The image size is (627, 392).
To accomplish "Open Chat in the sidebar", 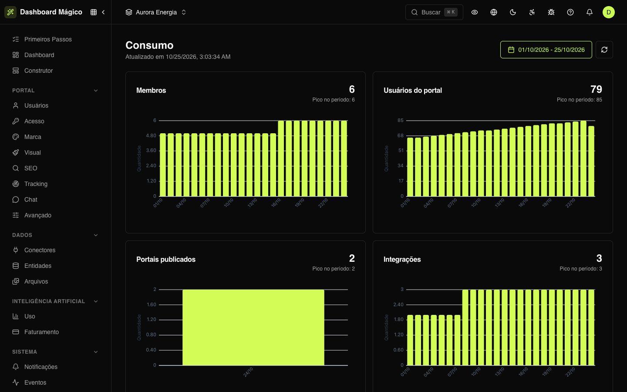I will (x=55, y=199).
